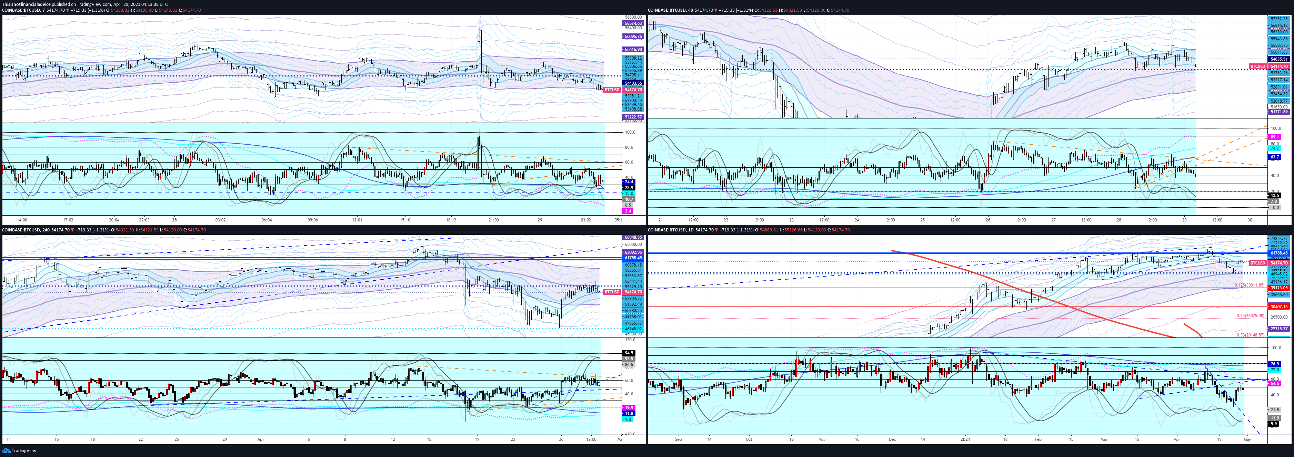1294x457 pixels.
Task: Click the 21.8 gray oscillator label
Action: point(1275,410)
